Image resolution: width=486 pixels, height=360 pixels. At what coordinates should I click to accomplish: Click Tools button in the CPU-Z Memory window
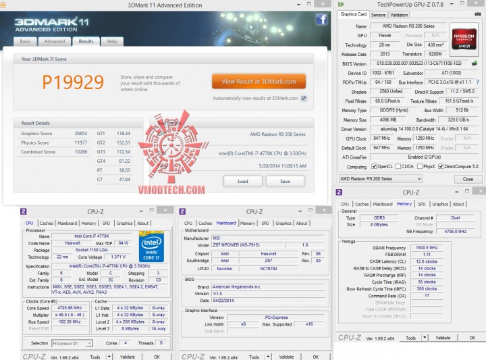tap(410, 338)
